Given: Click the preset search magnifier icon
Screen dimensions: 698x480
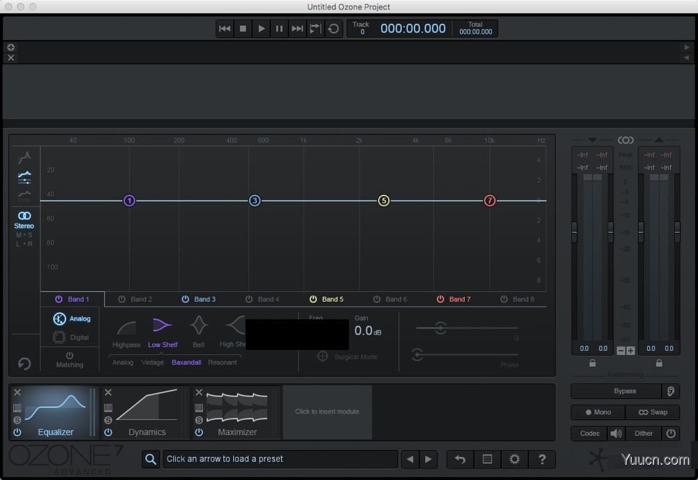Looking at the screenshot, I should 151,459.
